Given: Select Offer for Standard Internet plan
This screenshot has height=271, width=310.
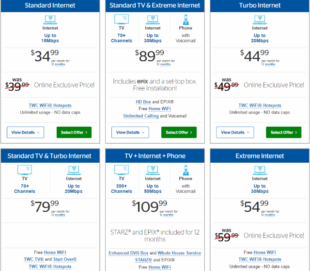Looking at the screenshot, I should coord(74,132).
